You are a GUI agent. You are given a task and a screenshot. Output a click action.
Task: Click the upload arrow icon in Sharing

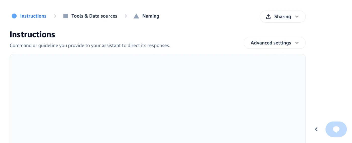pos(268,17)
